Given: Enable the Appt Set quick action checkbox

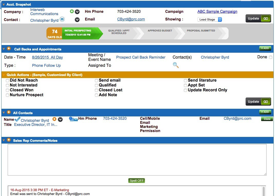Looking at the screenshot, I should (x=185, y=85).
